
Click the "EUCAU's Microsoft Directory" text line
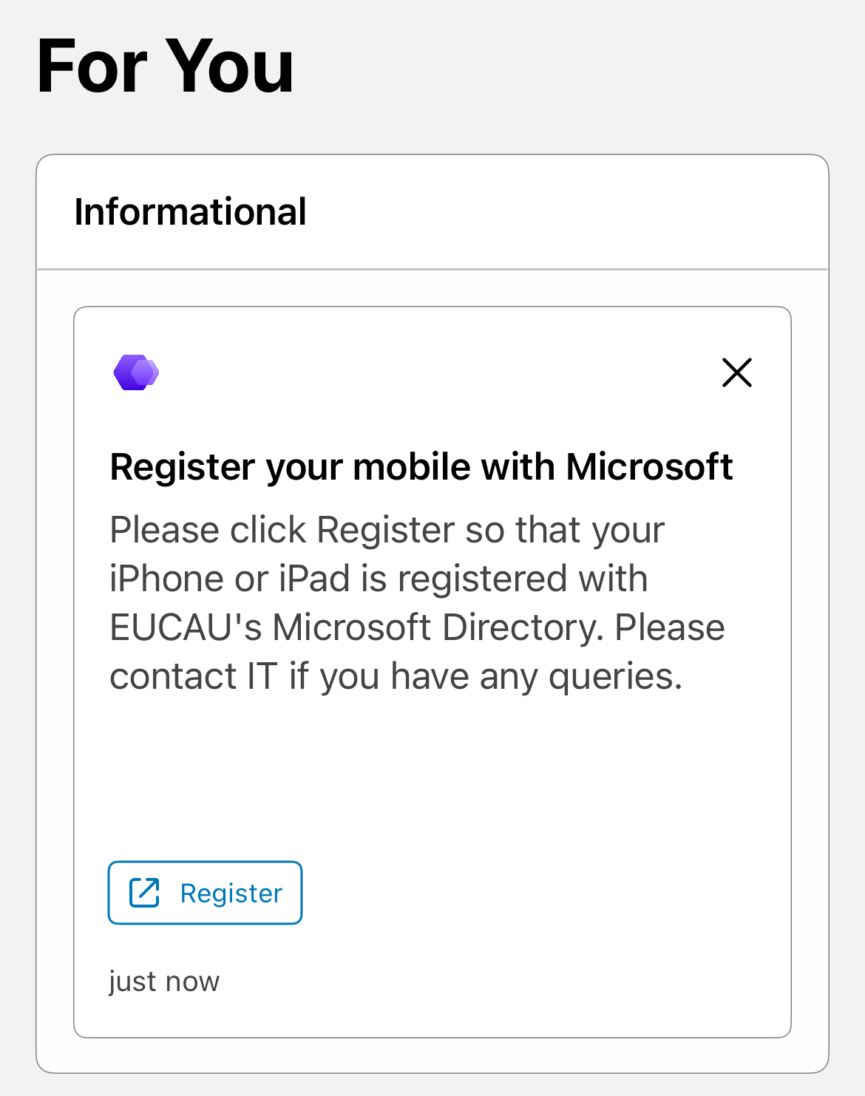point(416,627)
